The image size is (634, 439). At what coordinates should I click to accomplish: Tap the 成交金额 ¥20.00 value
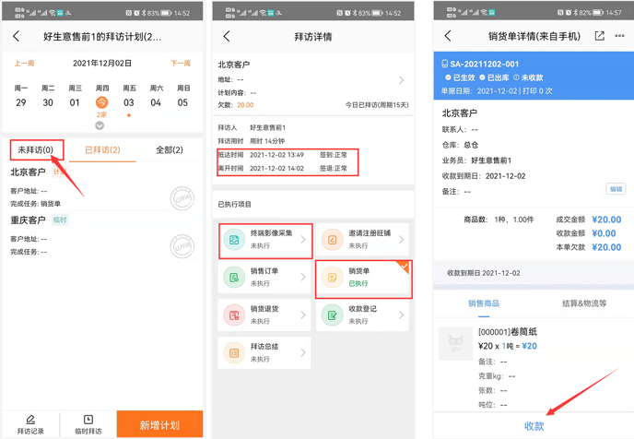[x=606, y=219]
